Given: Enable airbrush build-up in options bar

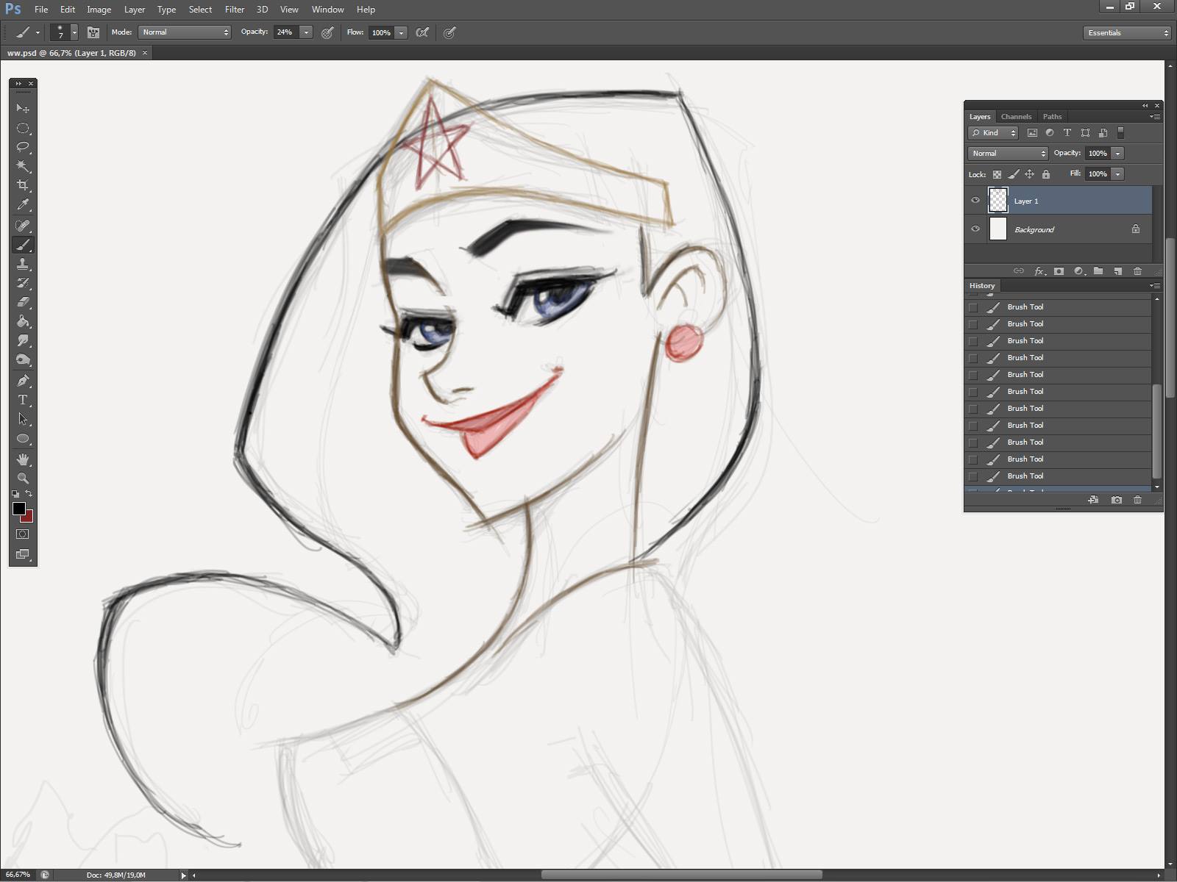Looking at the screenshot, I should (x=422, y=32).
